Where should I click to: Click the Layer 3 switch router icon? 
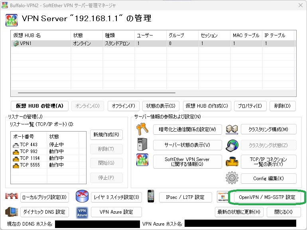[82, 196]
